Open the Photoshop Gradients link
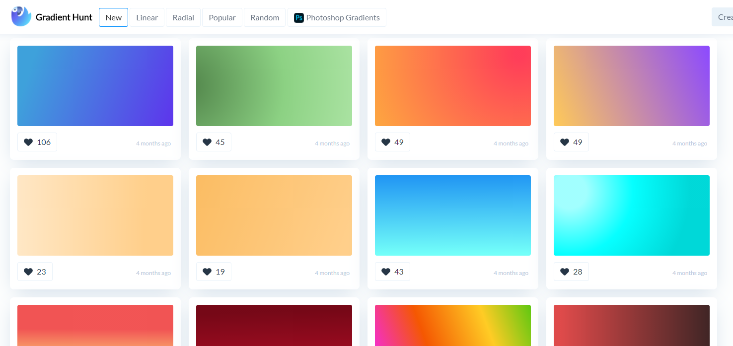 tap(337, 17)
